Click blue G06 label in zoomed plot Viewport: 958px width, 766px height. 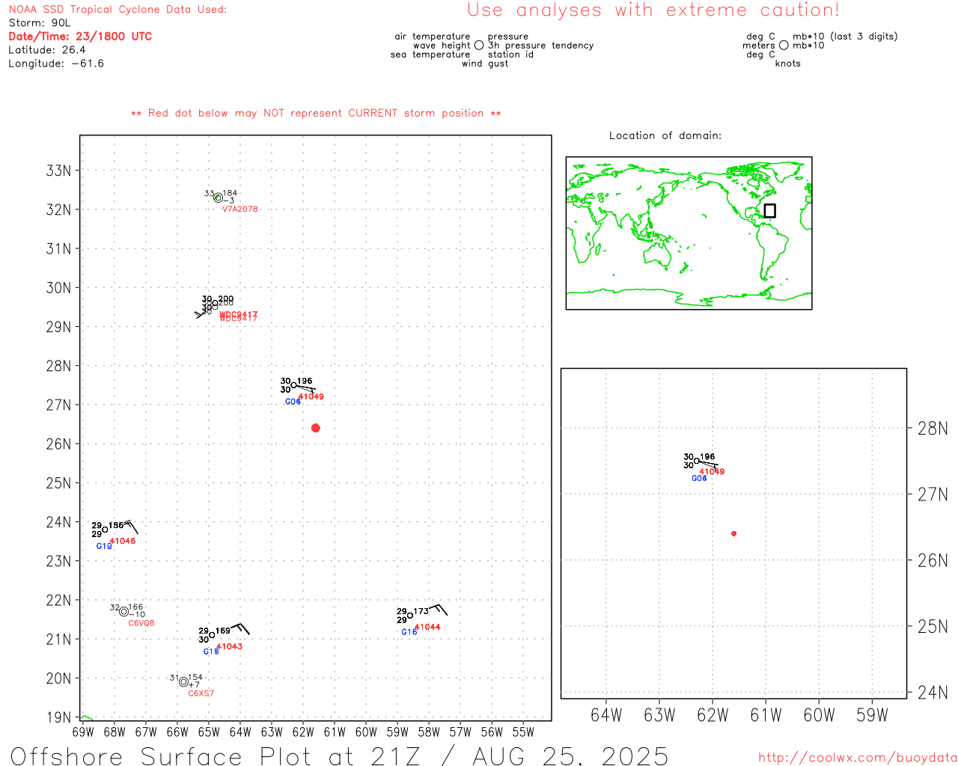699,479
